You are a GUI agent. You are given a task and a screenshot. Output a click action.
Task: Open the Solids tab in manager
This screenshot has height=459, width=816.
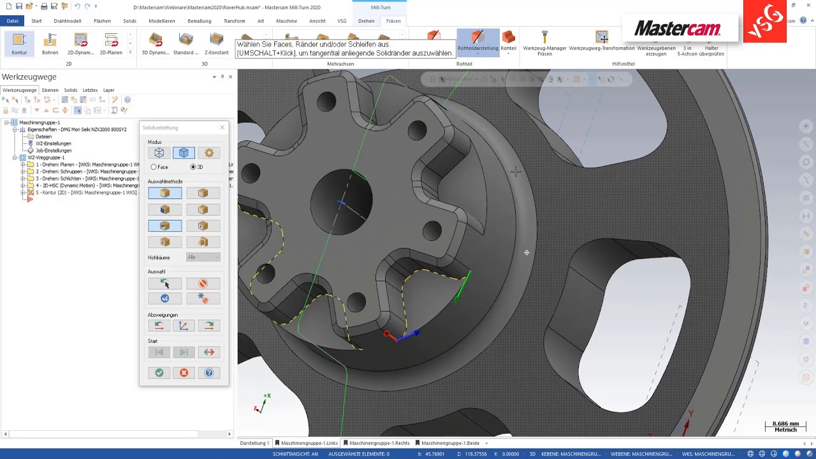[71, 90]
